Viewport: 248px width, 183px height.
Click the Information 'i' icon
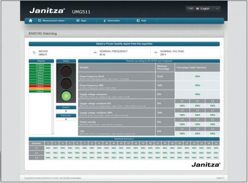coord(105,21)
